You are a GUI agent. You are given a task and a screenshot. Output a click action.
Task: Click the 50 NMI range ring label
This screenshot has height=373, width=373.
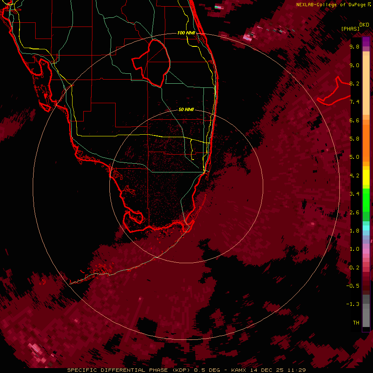click(186, 110)
